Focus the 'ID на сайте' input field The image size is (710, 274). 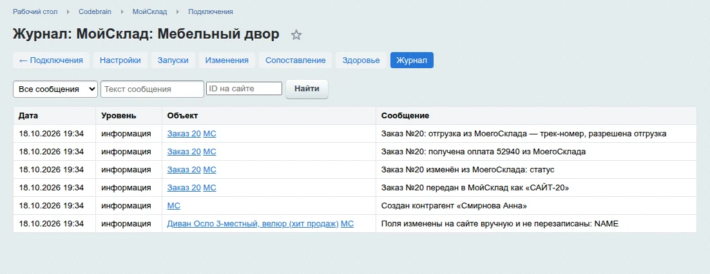[244, 89]
